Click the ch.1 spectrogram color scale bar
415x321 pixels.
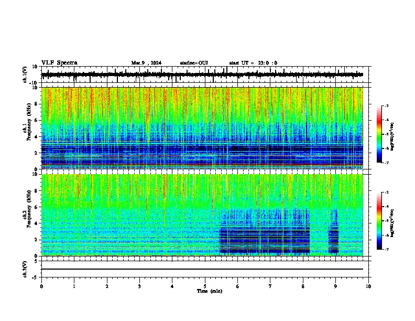(x=379, y=134)
